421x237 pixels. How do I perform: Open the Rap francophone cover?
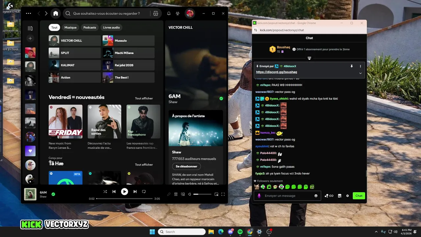tap(143, 121)
